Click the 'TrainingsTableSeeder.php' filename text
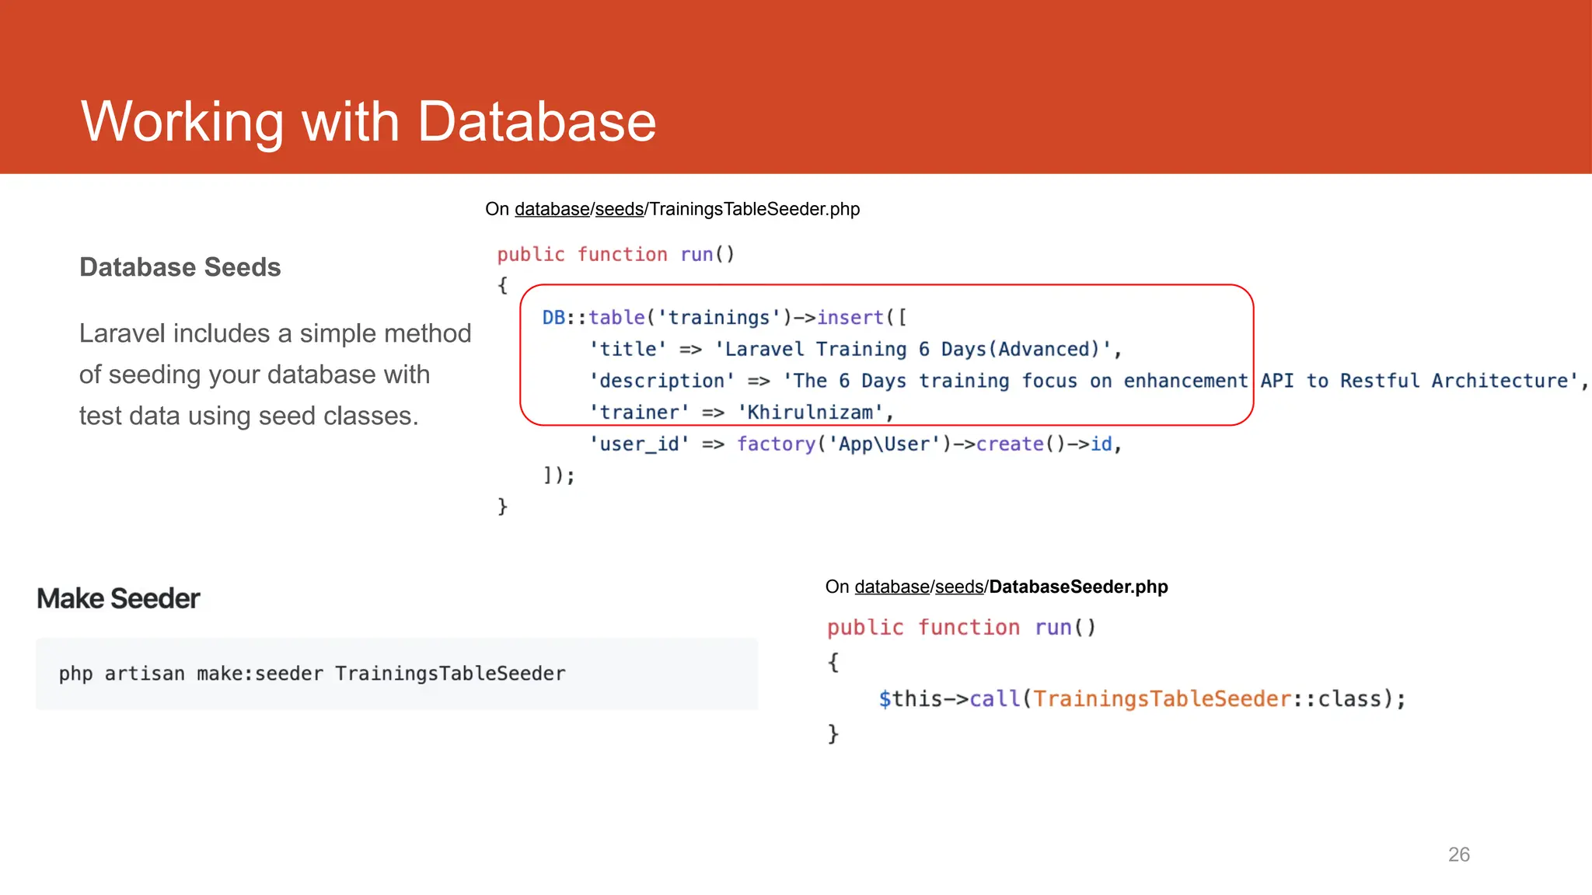1592x895 pixels. (754, 209)
